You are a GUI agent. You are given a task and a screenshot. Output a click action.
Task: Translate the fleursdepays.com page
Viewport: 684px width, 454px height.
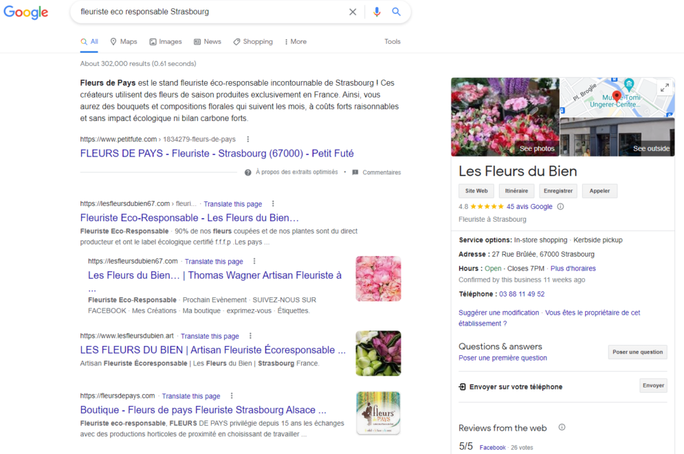coord(191,396)
